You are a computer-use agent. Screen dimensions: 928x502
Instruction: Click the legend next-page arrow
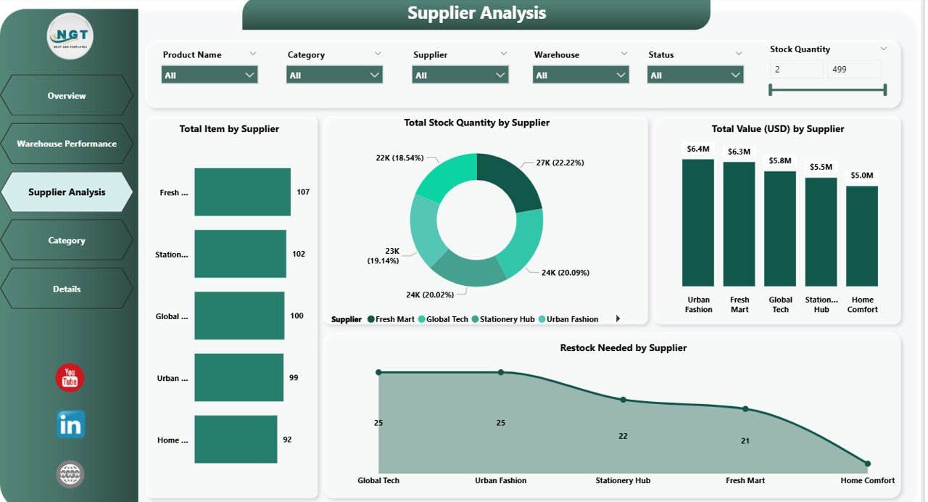pyautogui.click(x=618, y=318)
